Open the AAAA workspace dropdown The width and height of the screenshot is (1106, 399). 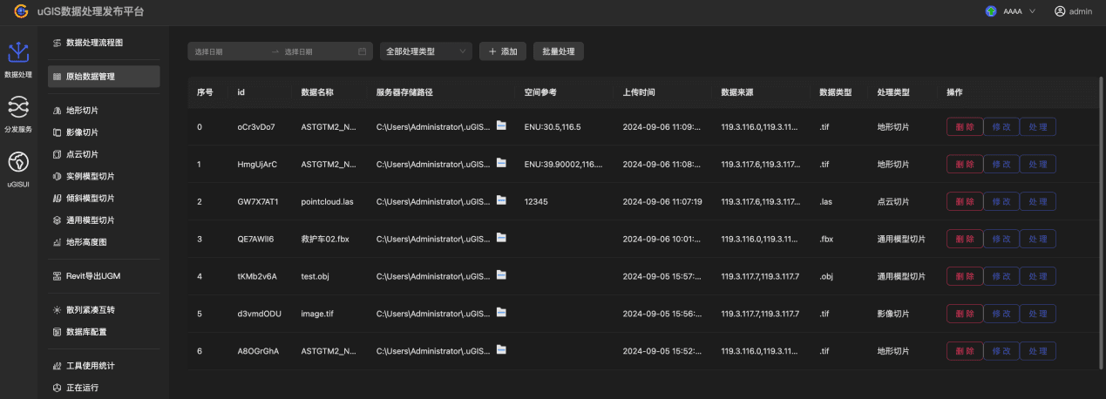pyautogui.click(x=1009, y=11)
